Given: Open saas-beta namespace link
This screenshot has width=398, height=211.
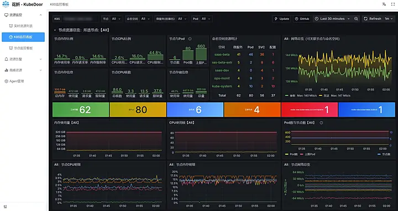Looking at the screenshot, I should pyautogui.click(x=222, y=55).
